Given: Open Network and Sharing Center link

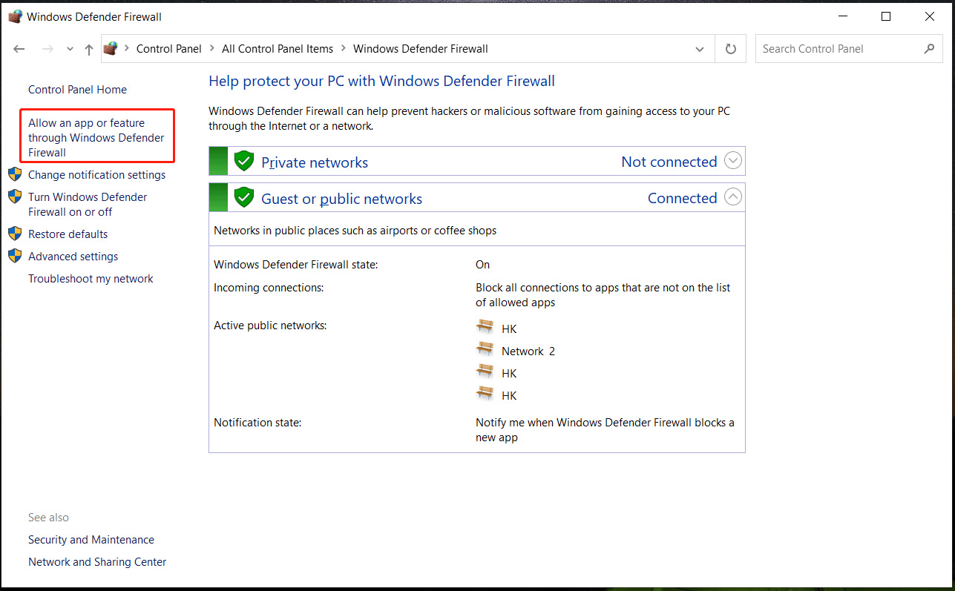Looking at the screenshot, I should point(97,562).
